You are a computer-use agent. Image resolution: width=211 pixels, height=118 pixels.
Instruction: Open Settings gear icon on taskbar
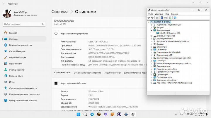(x=126, y=114)
